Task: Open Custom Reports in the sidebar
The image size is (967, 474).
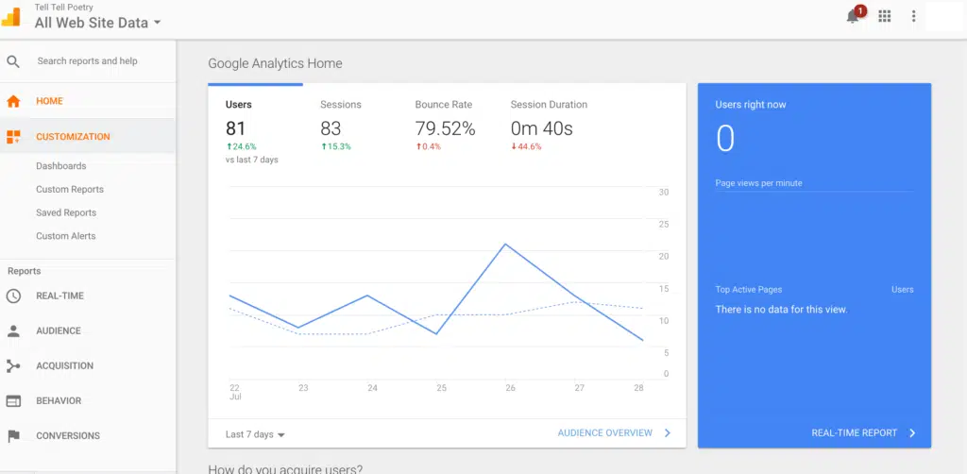Action: tap(70, 189)
